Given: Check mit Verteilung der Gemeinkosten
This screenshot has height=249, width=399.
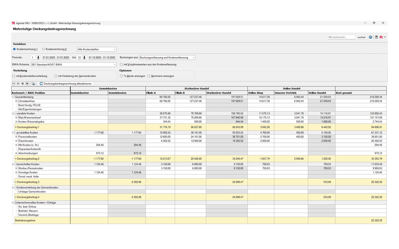Looking at the screenshot, I should tap(55, 76).
